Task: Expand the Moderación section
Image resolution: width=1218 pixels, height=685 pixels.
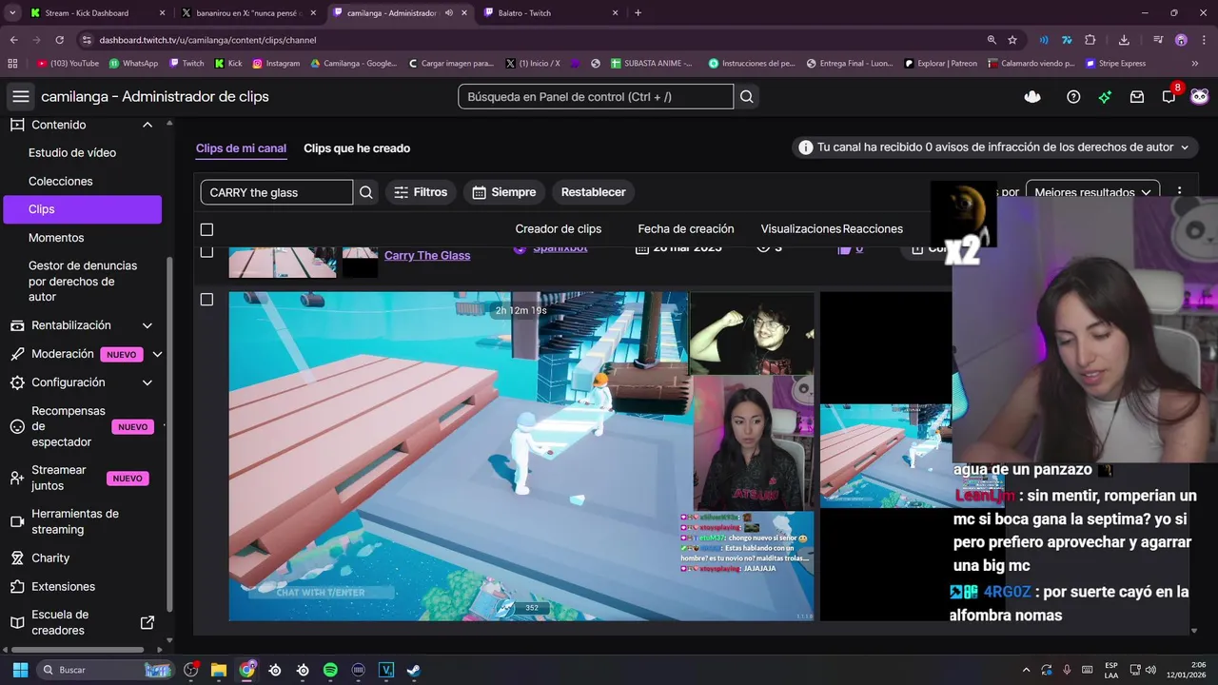Action: tap(157, 354)
